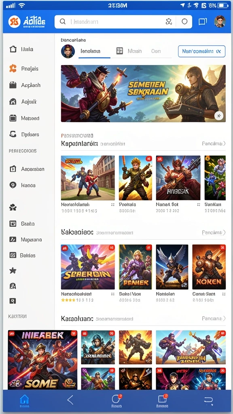
Task: Open the street shooter game thumbnail
Action: (x=88, y=178)
